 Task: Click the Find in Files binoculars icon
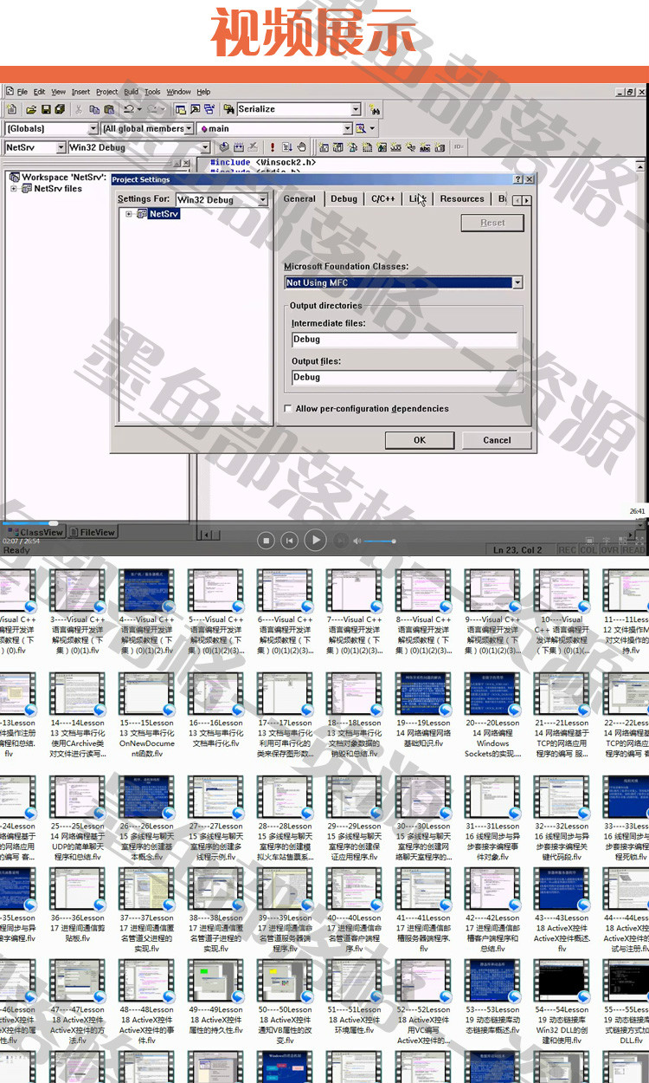click(x=228, y=109)
